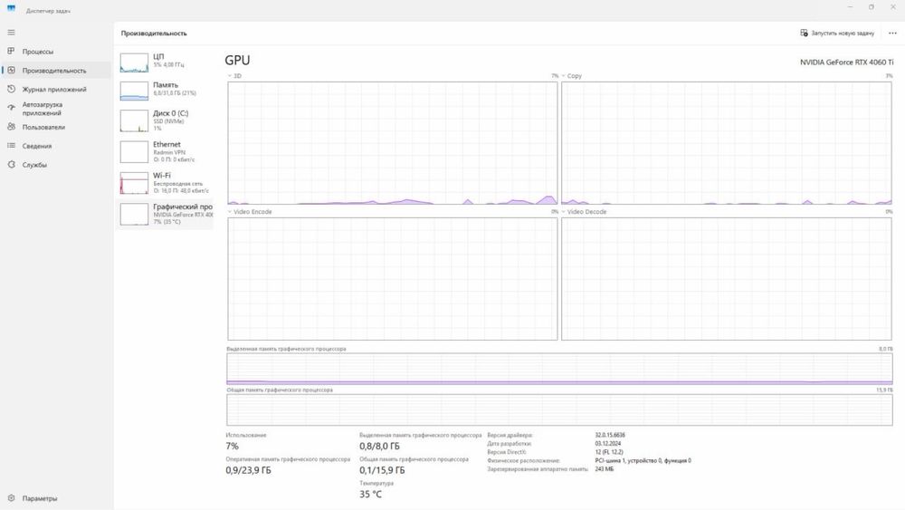Click the driver date 03.12.2024
Image resolution: width=905 pixels, height=510 pixels.
click(x=608, y=444)
